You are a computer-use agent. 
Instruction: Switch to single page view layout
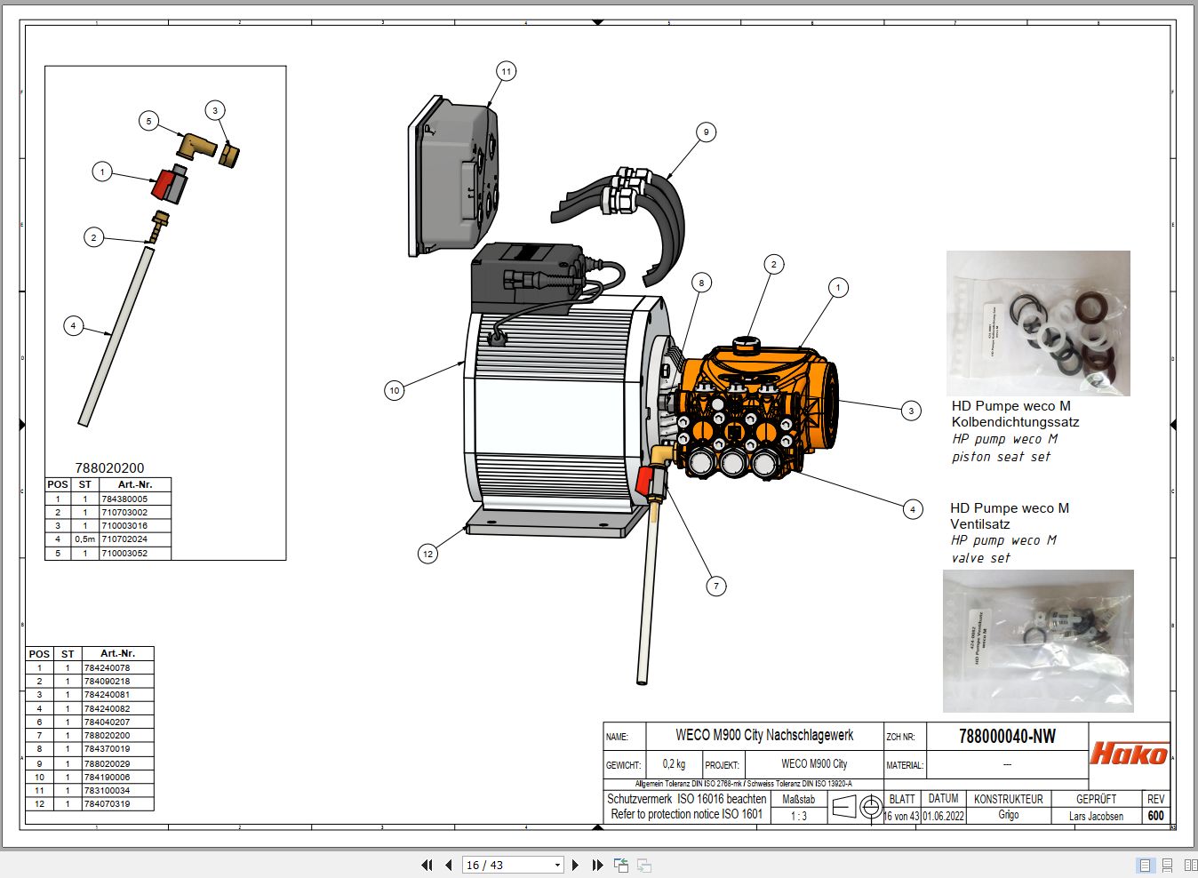tap(1145, 865)
